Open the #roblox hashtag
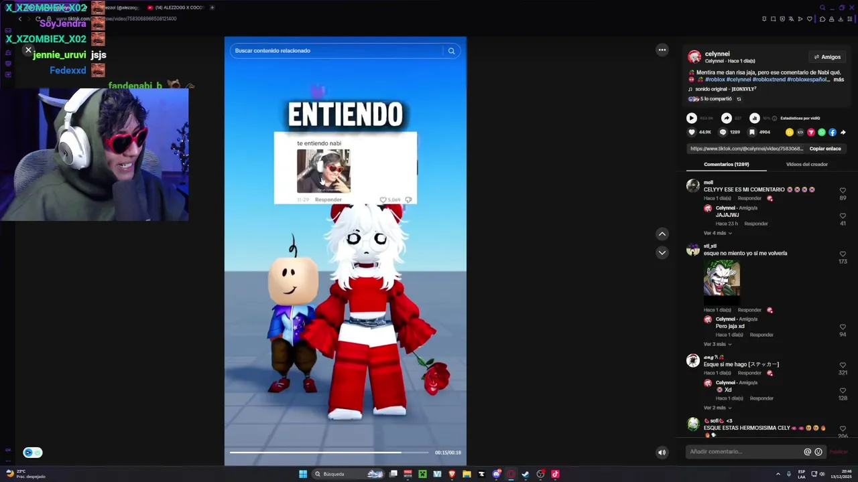This screenshot has height=482, width=858. [x=715, y=80]
